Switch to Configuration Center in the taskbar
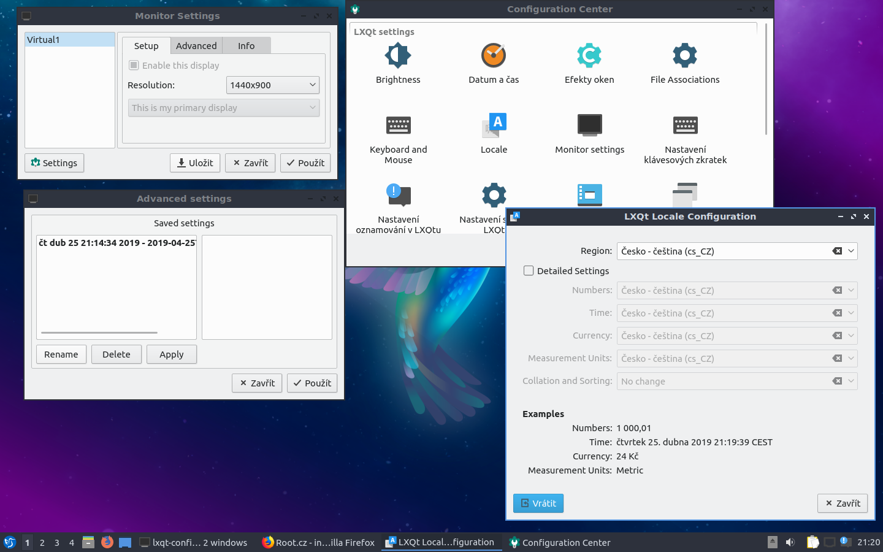883x552 pixels. (560, 542)
